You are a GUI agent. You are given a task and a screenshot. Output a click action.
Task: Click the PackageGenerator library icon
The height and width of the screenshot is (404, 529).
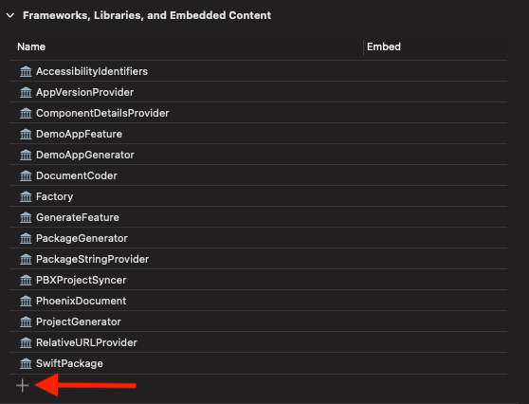coord(26,239)
